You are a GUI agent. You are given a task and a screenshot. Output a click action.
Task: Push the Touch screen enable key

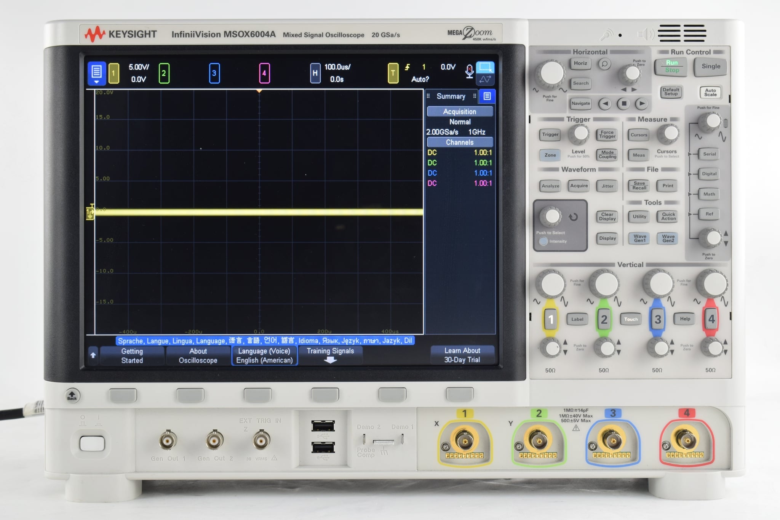pos(631,319)
